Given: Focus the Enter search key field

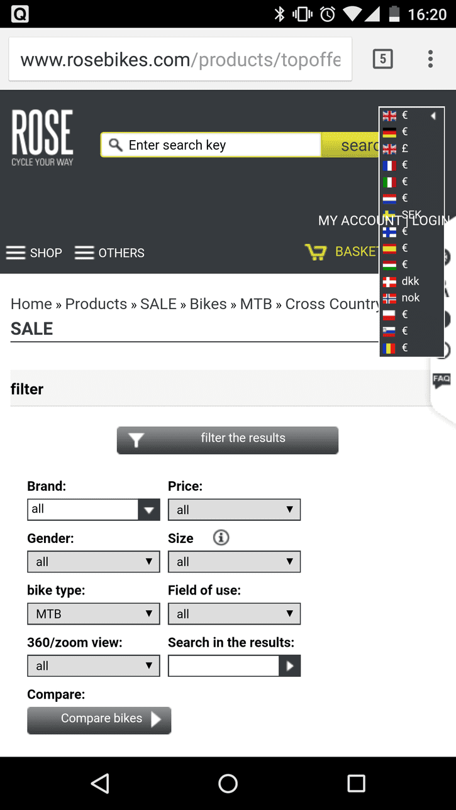Looking at the screenshot, I should pos(211,145).
